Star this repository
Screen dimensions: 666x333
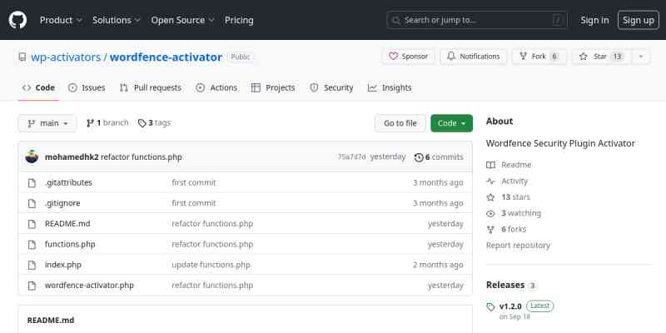[602, 57]
